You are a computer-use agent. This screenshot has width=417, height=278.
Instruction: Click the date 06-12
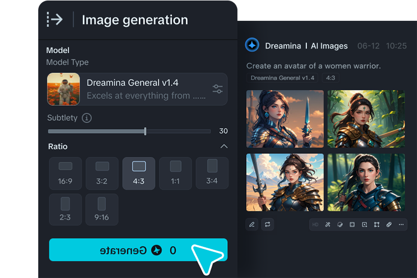click(368, 46)
